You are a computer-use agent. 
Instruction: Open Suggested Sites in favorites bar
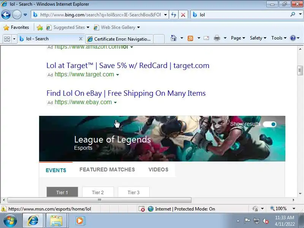click(68, 27)
